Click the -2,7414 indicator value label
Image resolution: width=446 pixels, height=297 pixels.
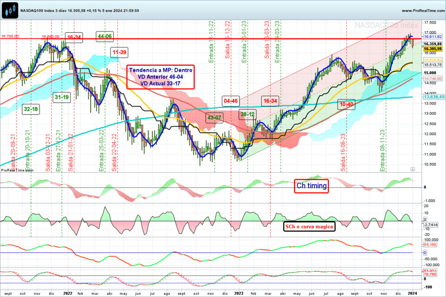click(x=431, y=225)
